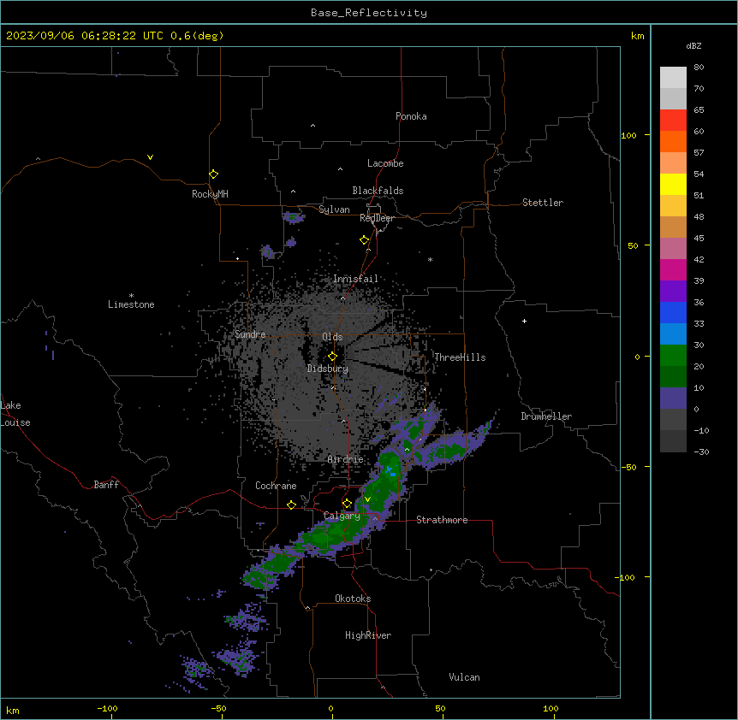Screen dimensions: 738x720
Task: Click the Olds city label
Action: [x=332, y=337]
